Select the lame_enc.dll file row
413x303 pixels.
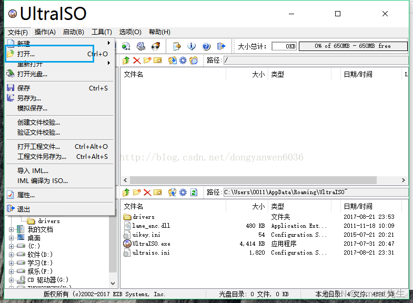pyautogui.click(x=265, y=226)
